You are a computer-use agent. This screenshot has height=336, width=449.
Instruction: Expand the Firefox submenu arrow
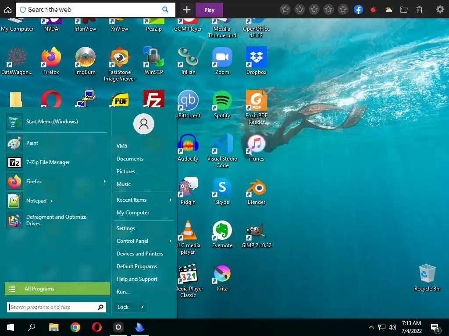coord(104,182)
